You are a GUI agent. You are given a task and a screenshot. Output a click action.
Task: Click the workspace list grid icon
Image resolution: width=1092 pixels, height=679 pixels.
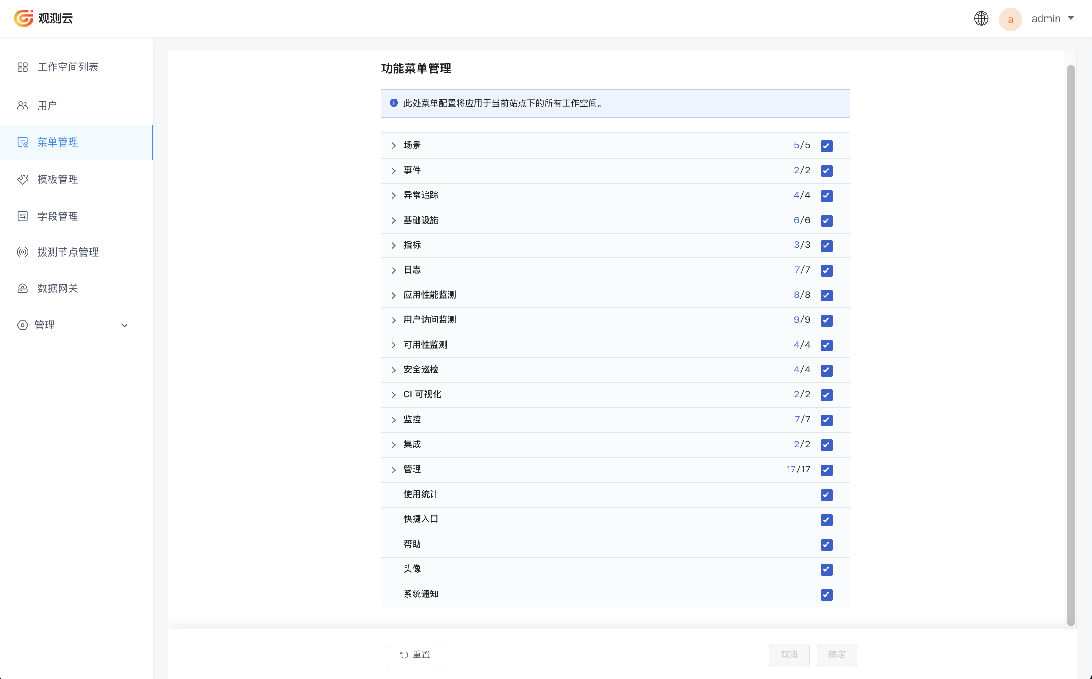(x=22, y=67)
